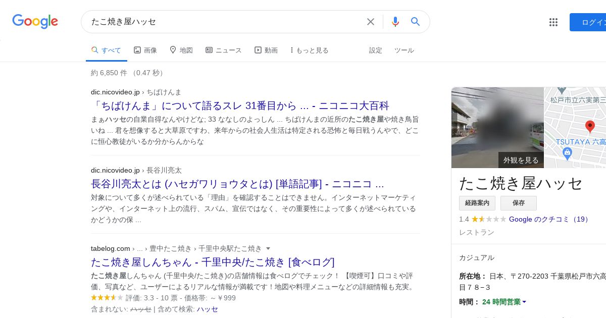Click the たこ焼き屋ハッセ panel title

[x=521, y=183]
